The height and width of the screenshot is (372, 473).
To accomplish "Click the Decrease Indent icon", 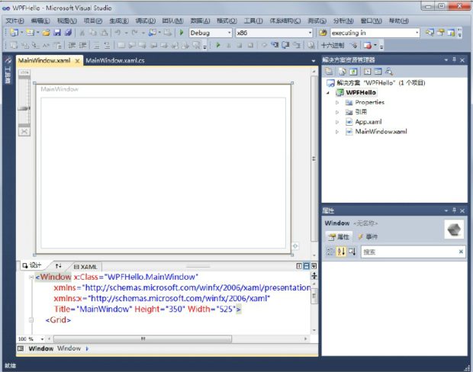I will [x=72, y=45].
